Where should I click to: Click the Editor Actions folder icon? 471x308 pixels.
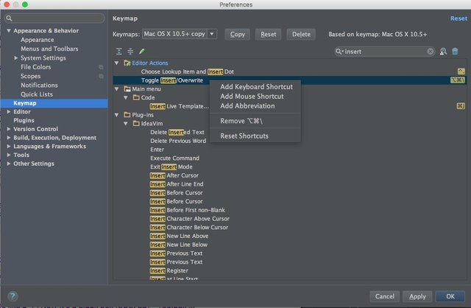(x=127, y=63)
